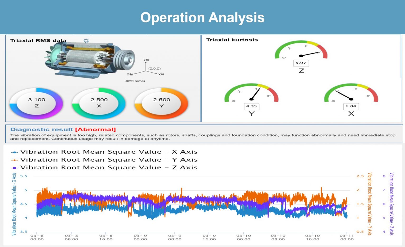Image resolution: width=405 pixels, height=247 pixels.
Task: Open the 1.84 kurtosis value readout
Action: tap(351, 106)
